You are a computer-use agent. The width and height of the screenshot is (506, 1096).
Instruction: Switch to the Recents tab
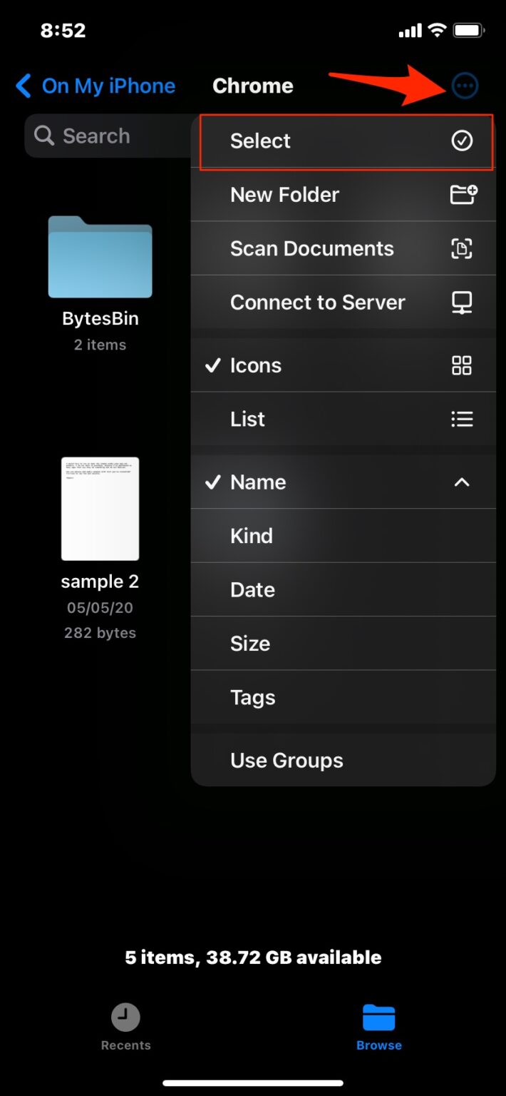(125, 1025)
